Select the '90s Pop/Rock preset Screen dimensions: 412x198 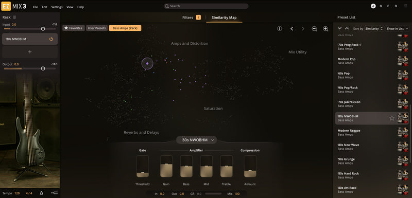point(371,89)
